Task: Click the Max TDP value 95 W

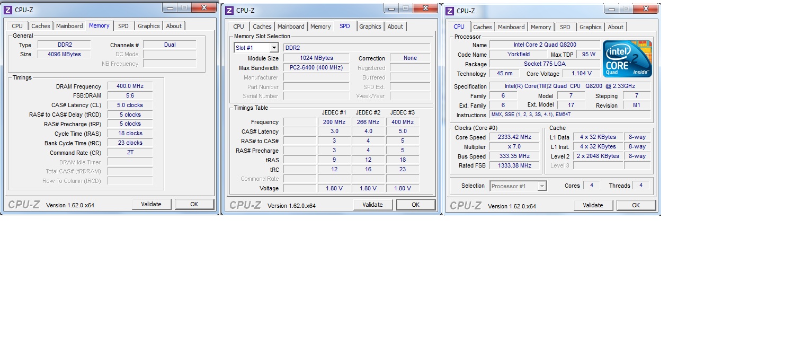Action: click(588, 54)
